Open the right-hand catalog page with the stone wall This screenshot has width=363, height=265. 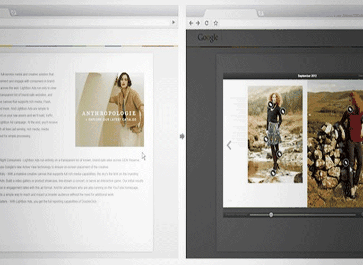pos(335,144)
